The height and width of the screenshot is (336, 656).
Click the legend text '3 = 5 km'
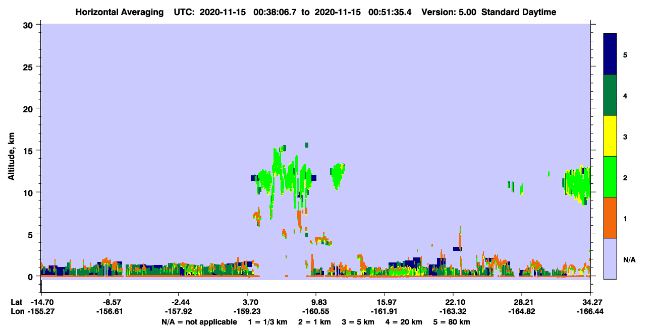(x=359, y=322)
